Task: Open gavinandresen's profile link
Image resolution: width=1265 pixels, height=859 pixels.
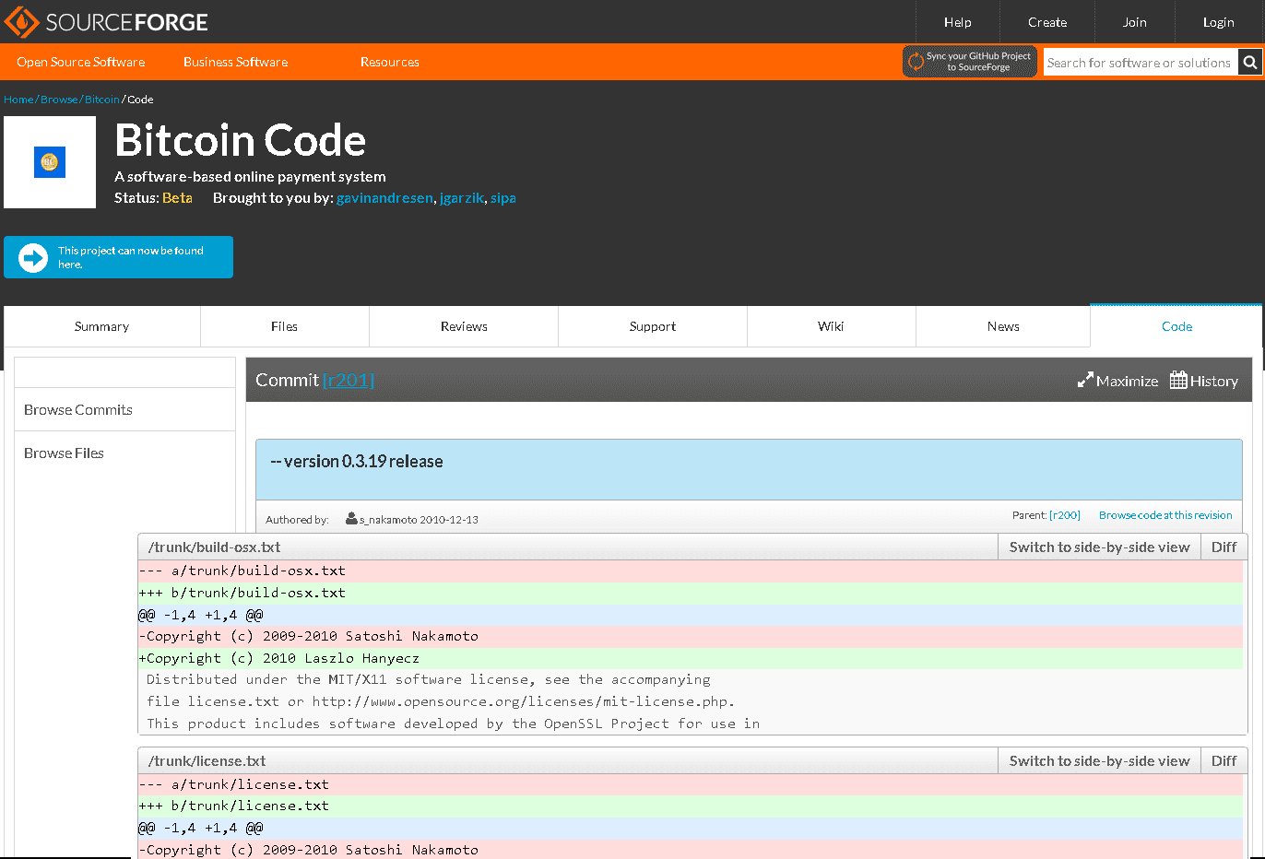Action: pyautogui.click(x=384, y=198)
